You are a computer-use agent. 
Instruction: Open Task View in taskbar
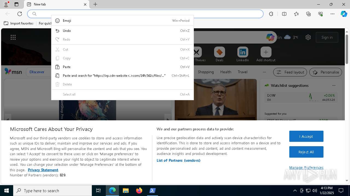tap(98, 191)
